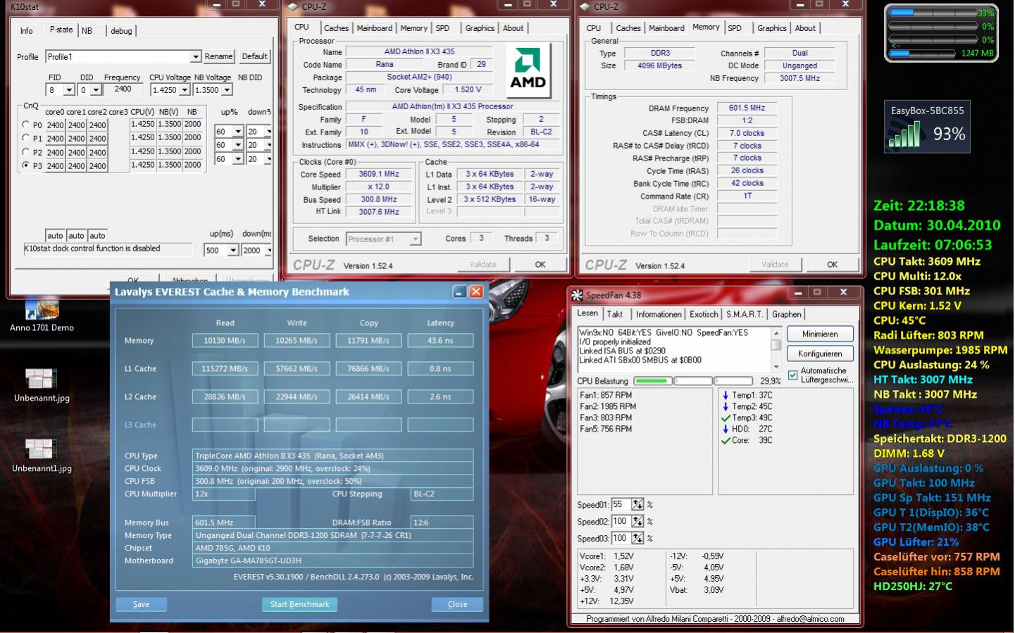Click Default button in K10stat

[254, 57]
